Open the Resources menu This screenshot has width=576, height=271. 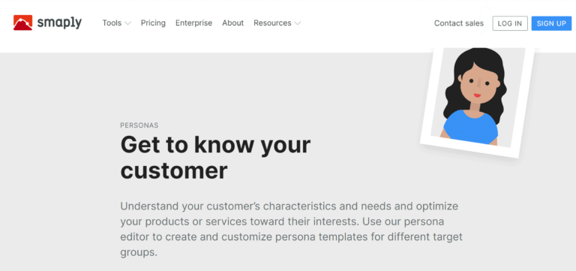coord(272,23)
